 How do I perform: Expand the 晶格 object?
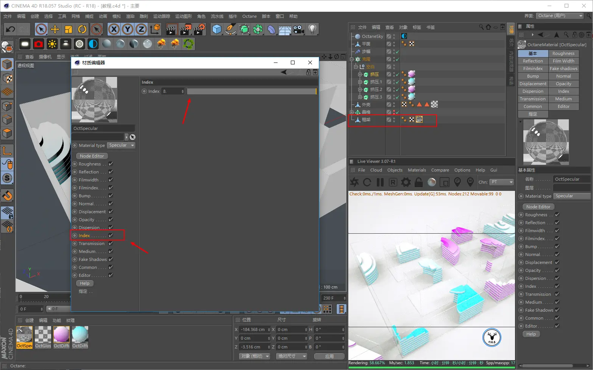(x=351, y=112)
